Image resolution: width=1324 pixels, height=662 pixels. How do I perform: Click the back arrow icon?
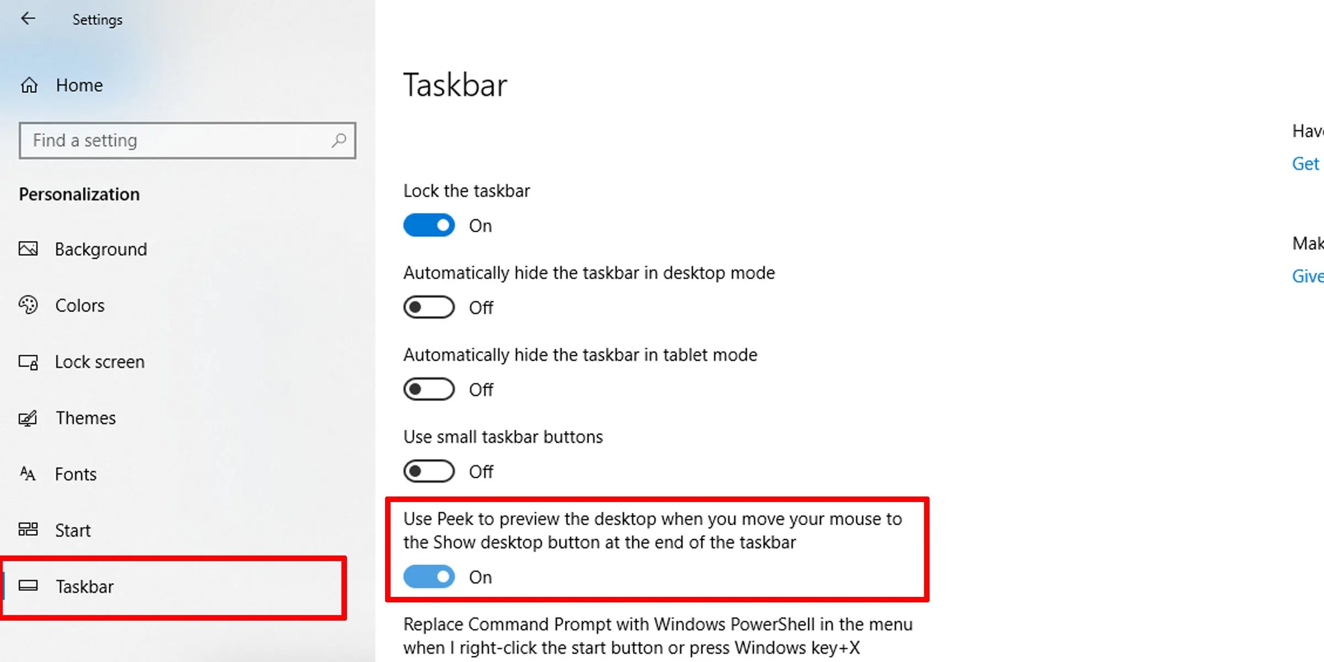coord(28,18)
